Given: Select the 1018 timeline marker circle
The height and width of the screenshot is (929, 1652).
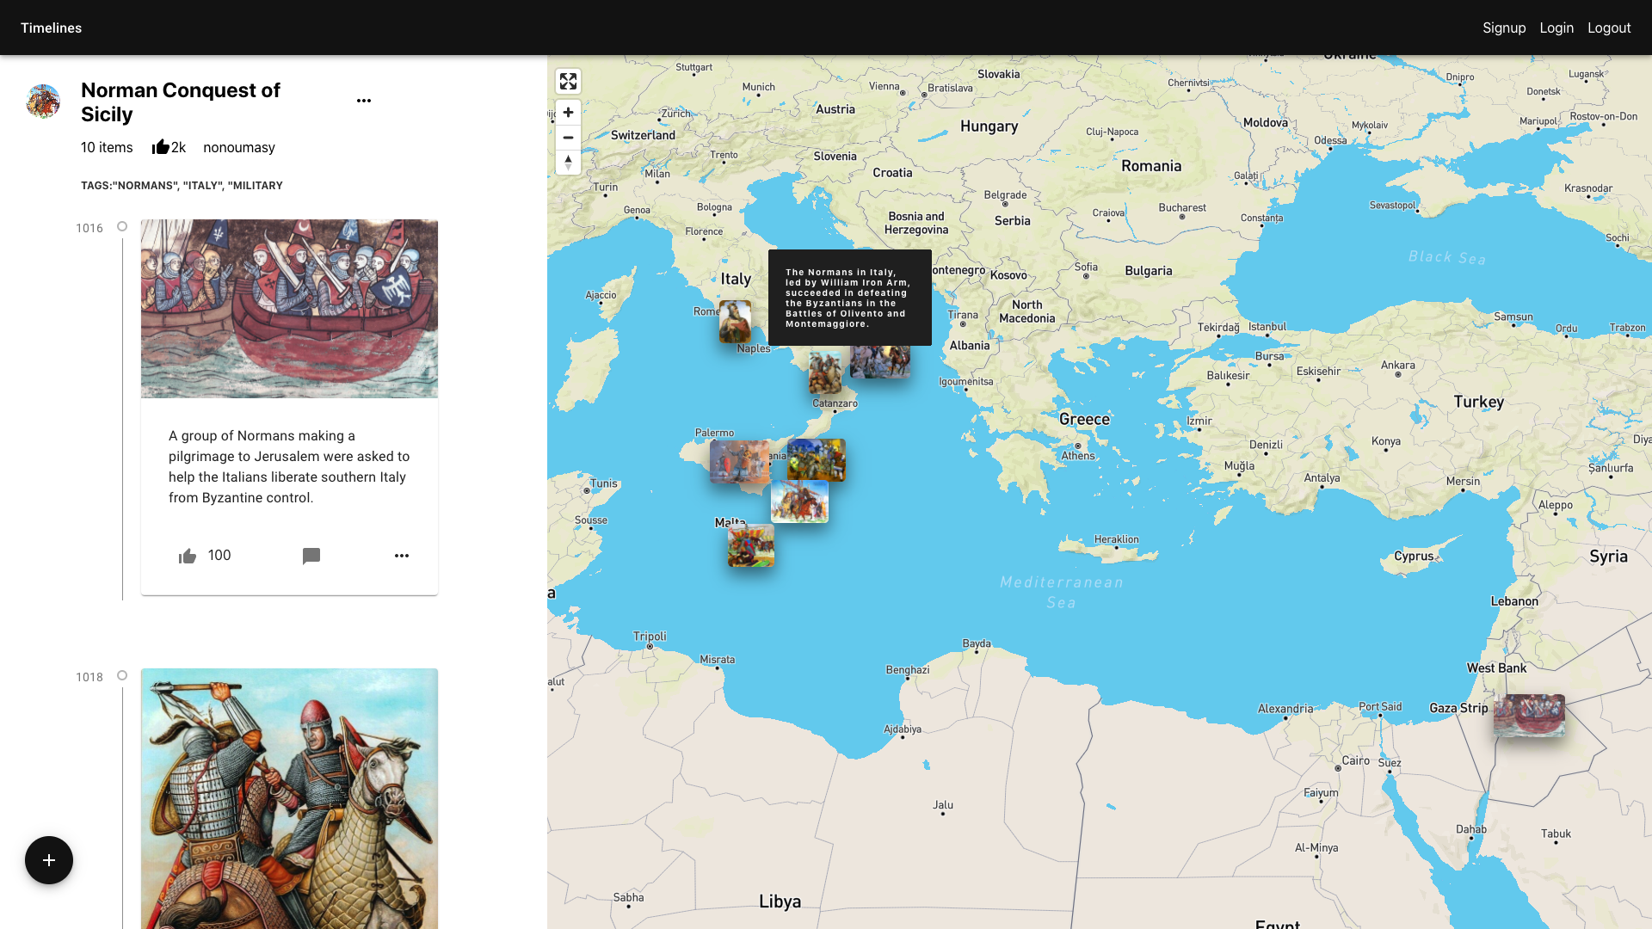Looking at the screenshot, I should [122, 675].
